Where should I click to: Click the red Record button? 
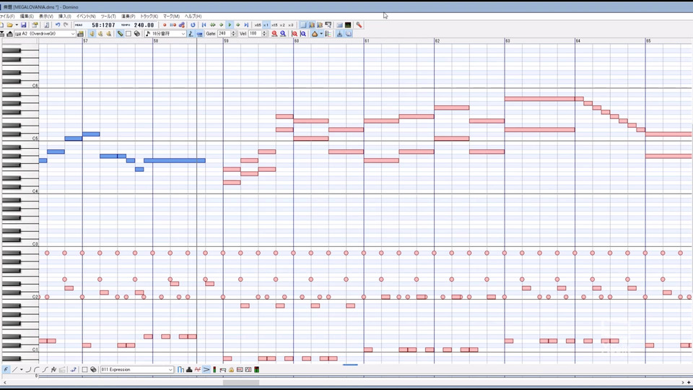coord(165,25)
